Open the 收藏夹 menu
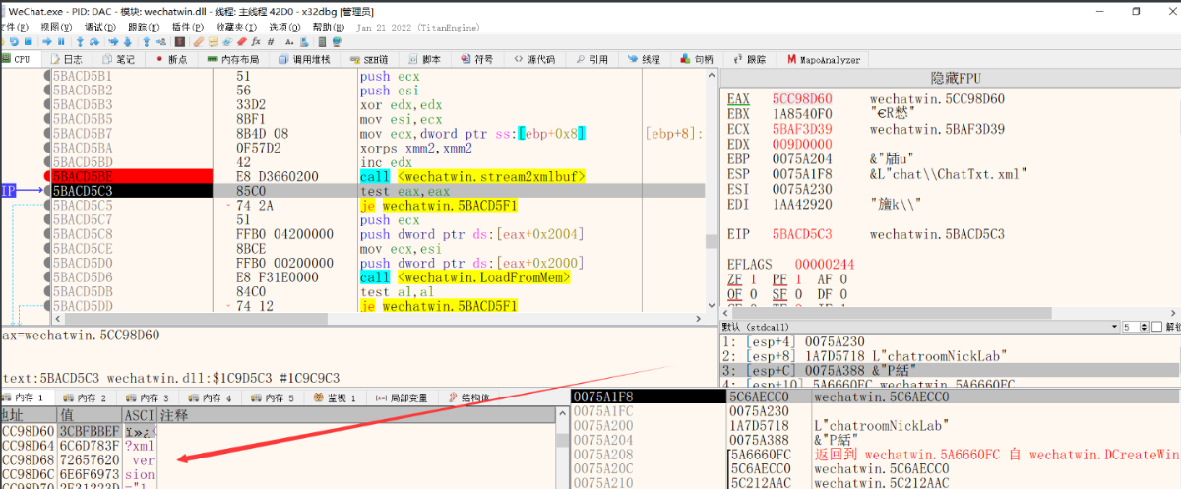 [x=234, y=28]
